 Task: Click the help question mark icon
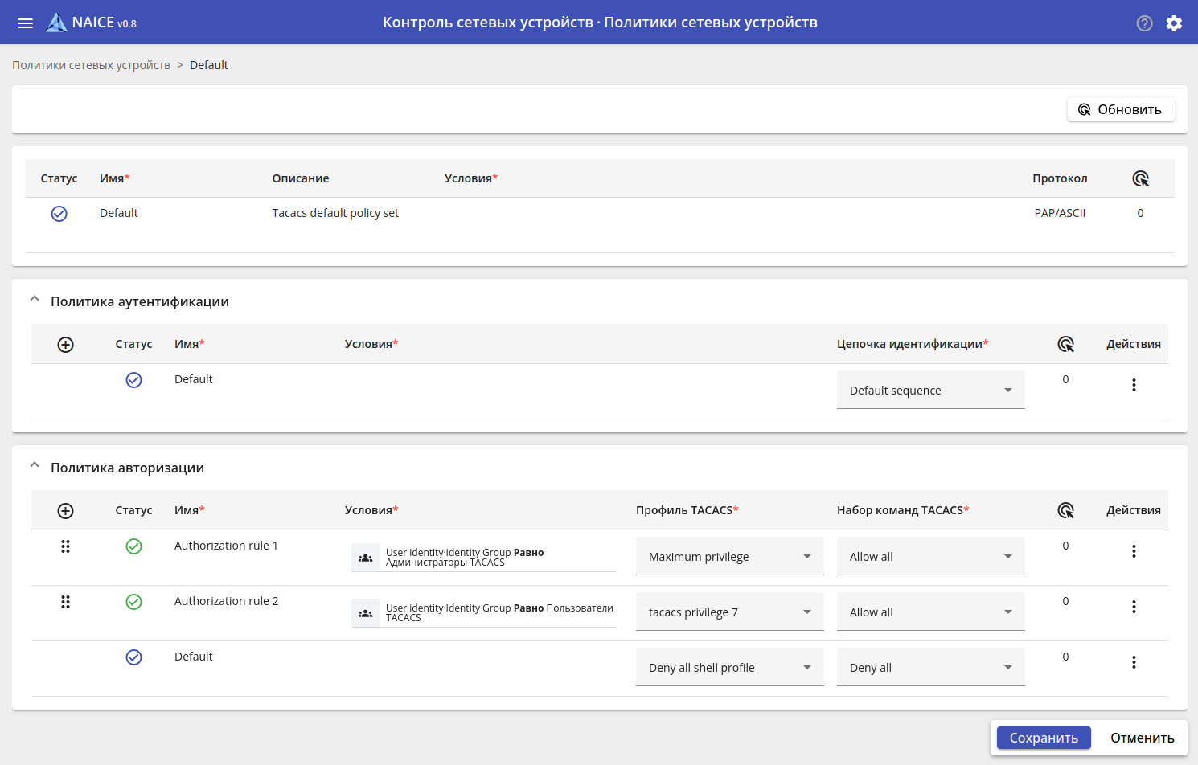[1144, 23]
